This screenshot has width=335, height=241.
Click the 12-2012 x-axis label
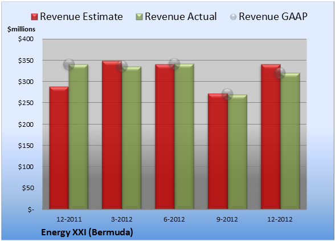point(280,219)
